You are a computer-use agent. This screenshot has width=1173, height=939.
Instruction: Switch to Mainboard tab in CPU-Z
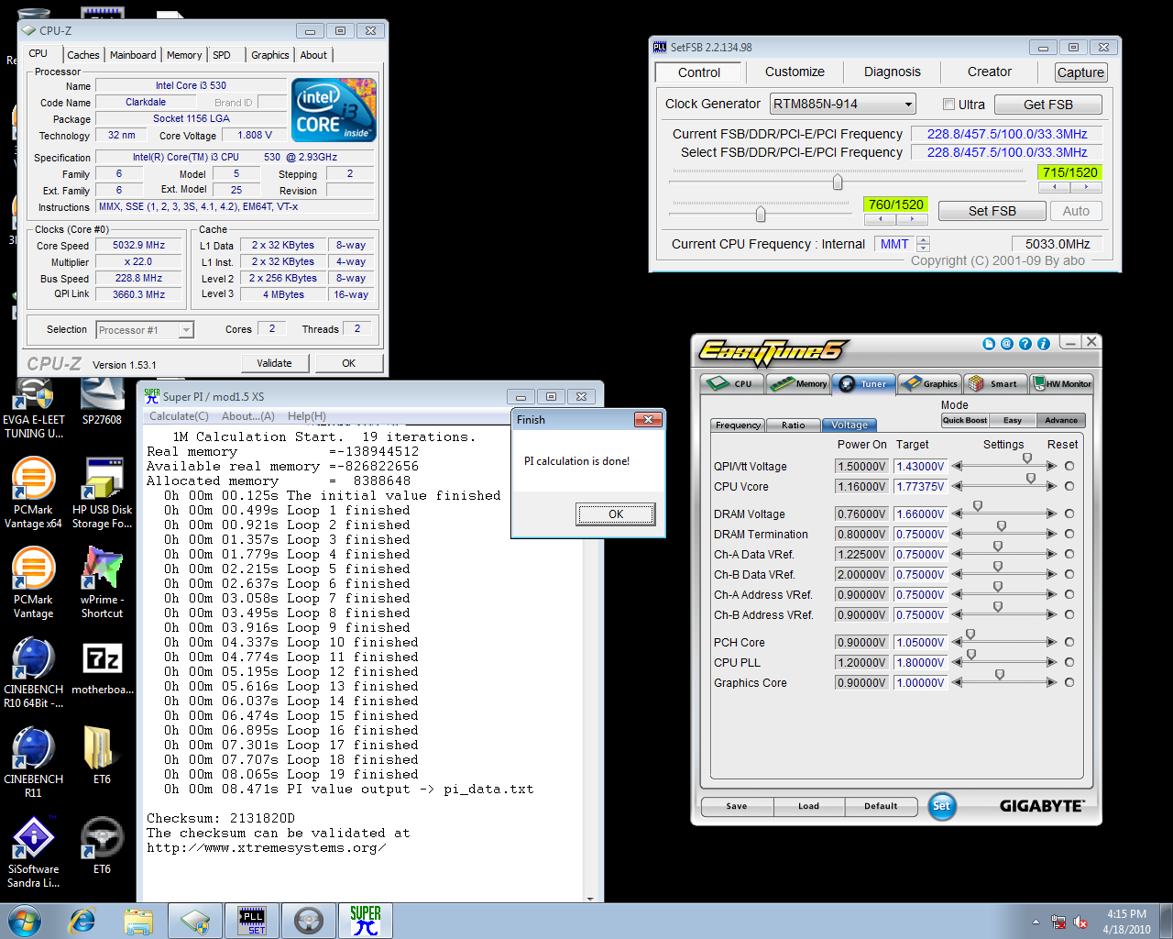click(x=133, y=55)
